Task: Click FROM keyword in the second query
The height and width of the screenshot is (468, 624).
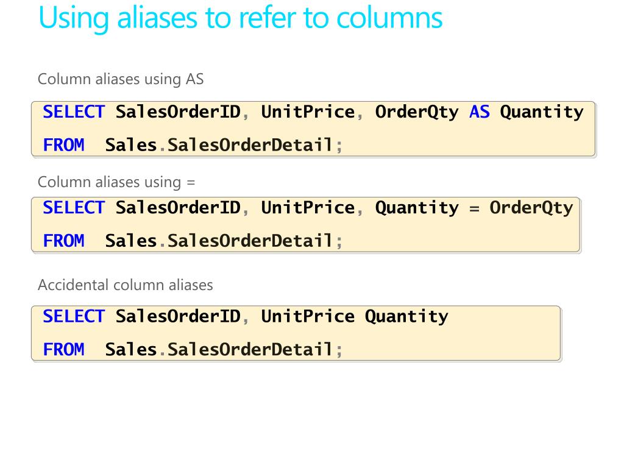Action: (x=63, y=241)
